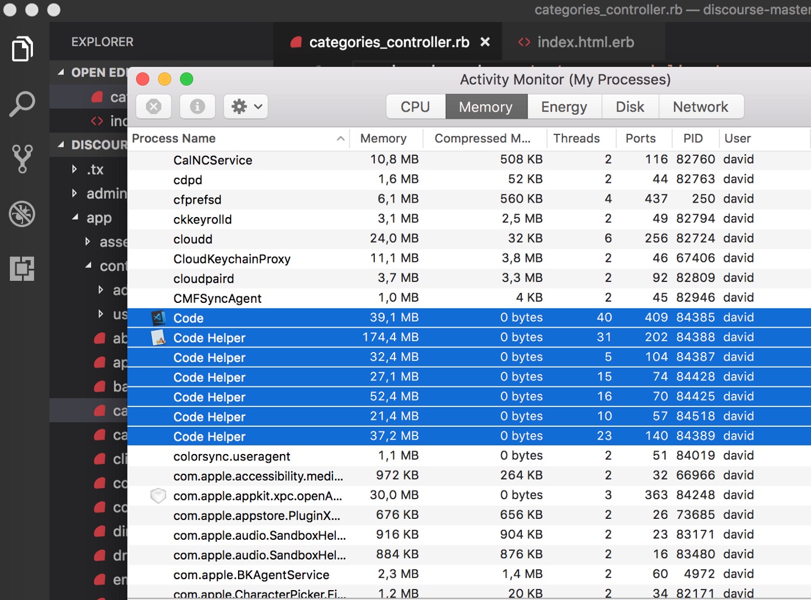Image resolution: width=811 pixels, height=600 pixels.
Task: Open the Extensions view in activity bar
Action: point(23,269)
